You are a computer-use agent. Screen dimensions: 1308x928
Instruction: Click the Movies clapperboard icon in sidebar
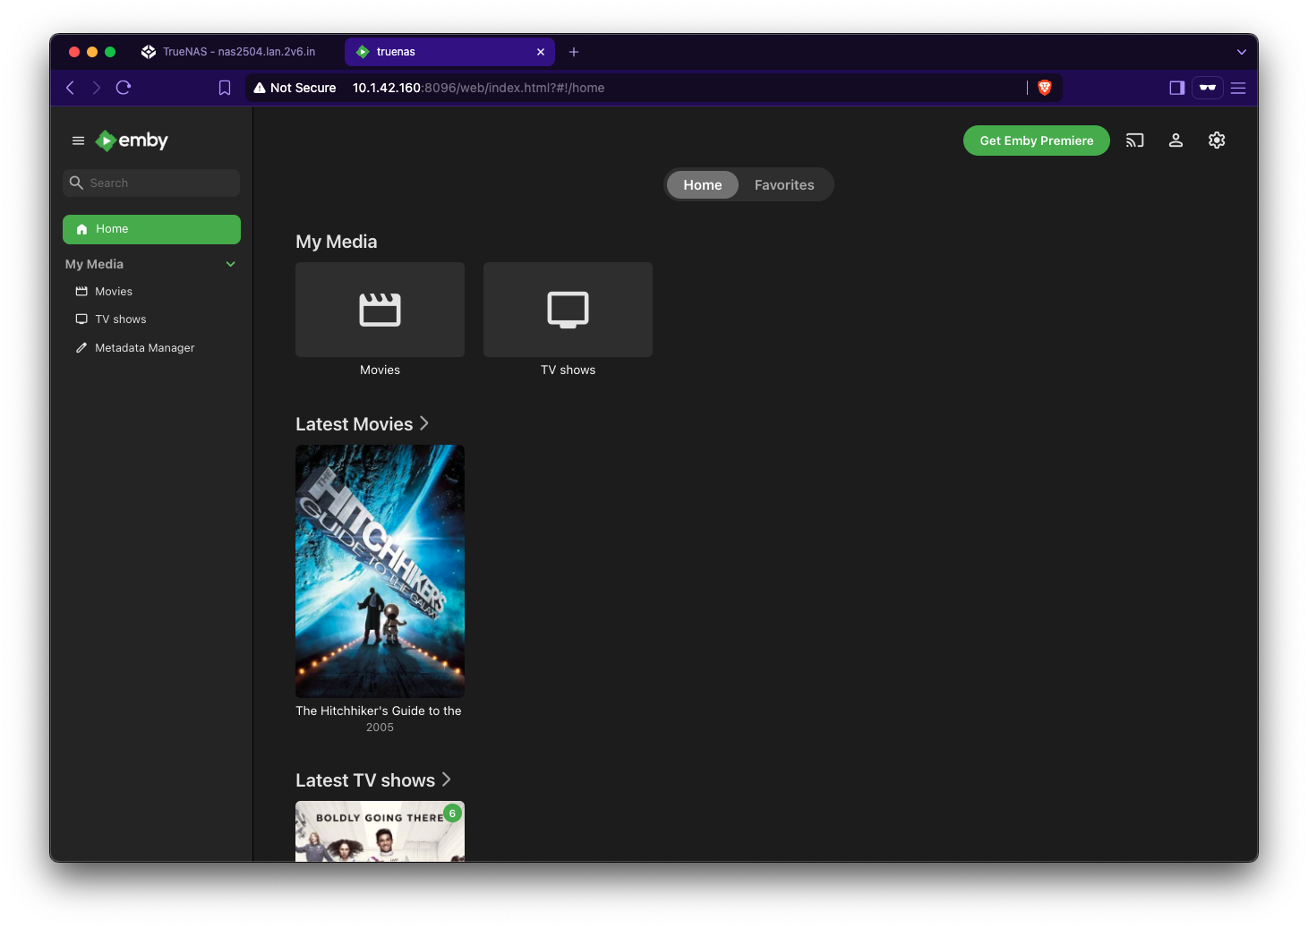tap(81, 291)
